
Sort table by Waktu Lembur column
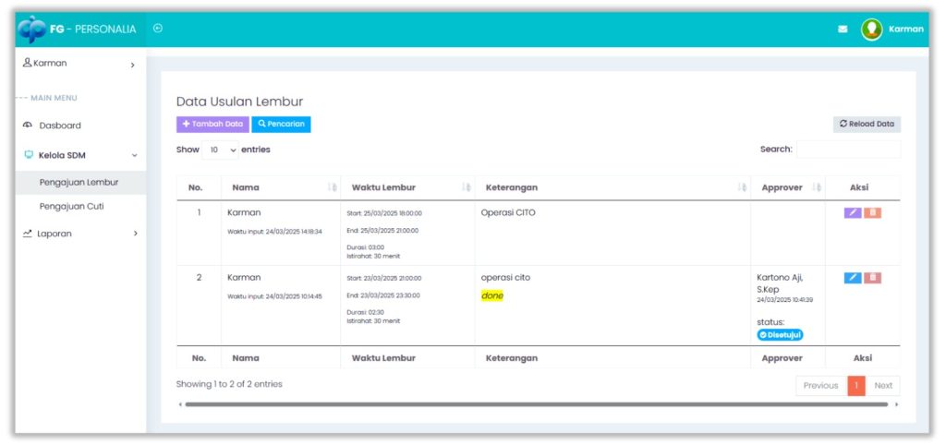coord(407,187)
